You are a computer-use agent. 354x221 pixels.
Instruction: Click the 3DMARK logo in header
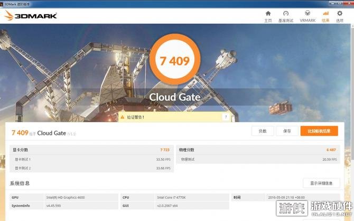(30, 15)
